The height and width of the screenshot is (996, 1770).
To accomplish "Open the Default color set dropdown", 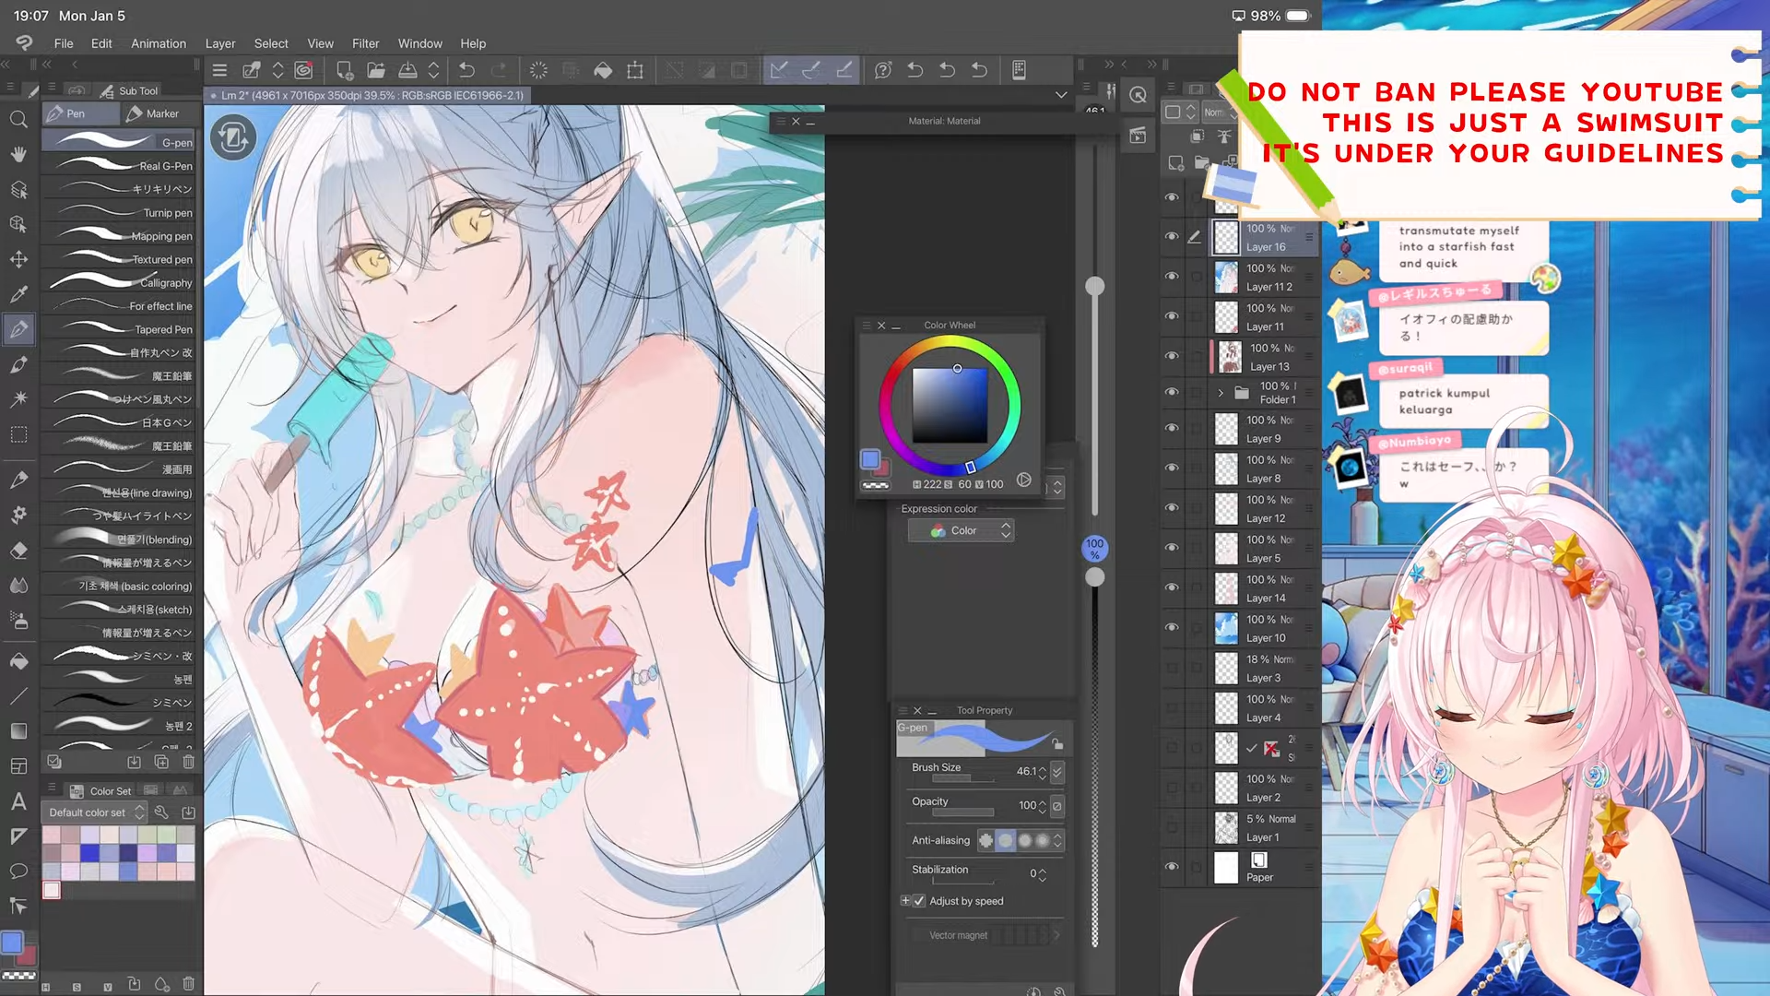I will pyautogui.click(x=96, y=812).
